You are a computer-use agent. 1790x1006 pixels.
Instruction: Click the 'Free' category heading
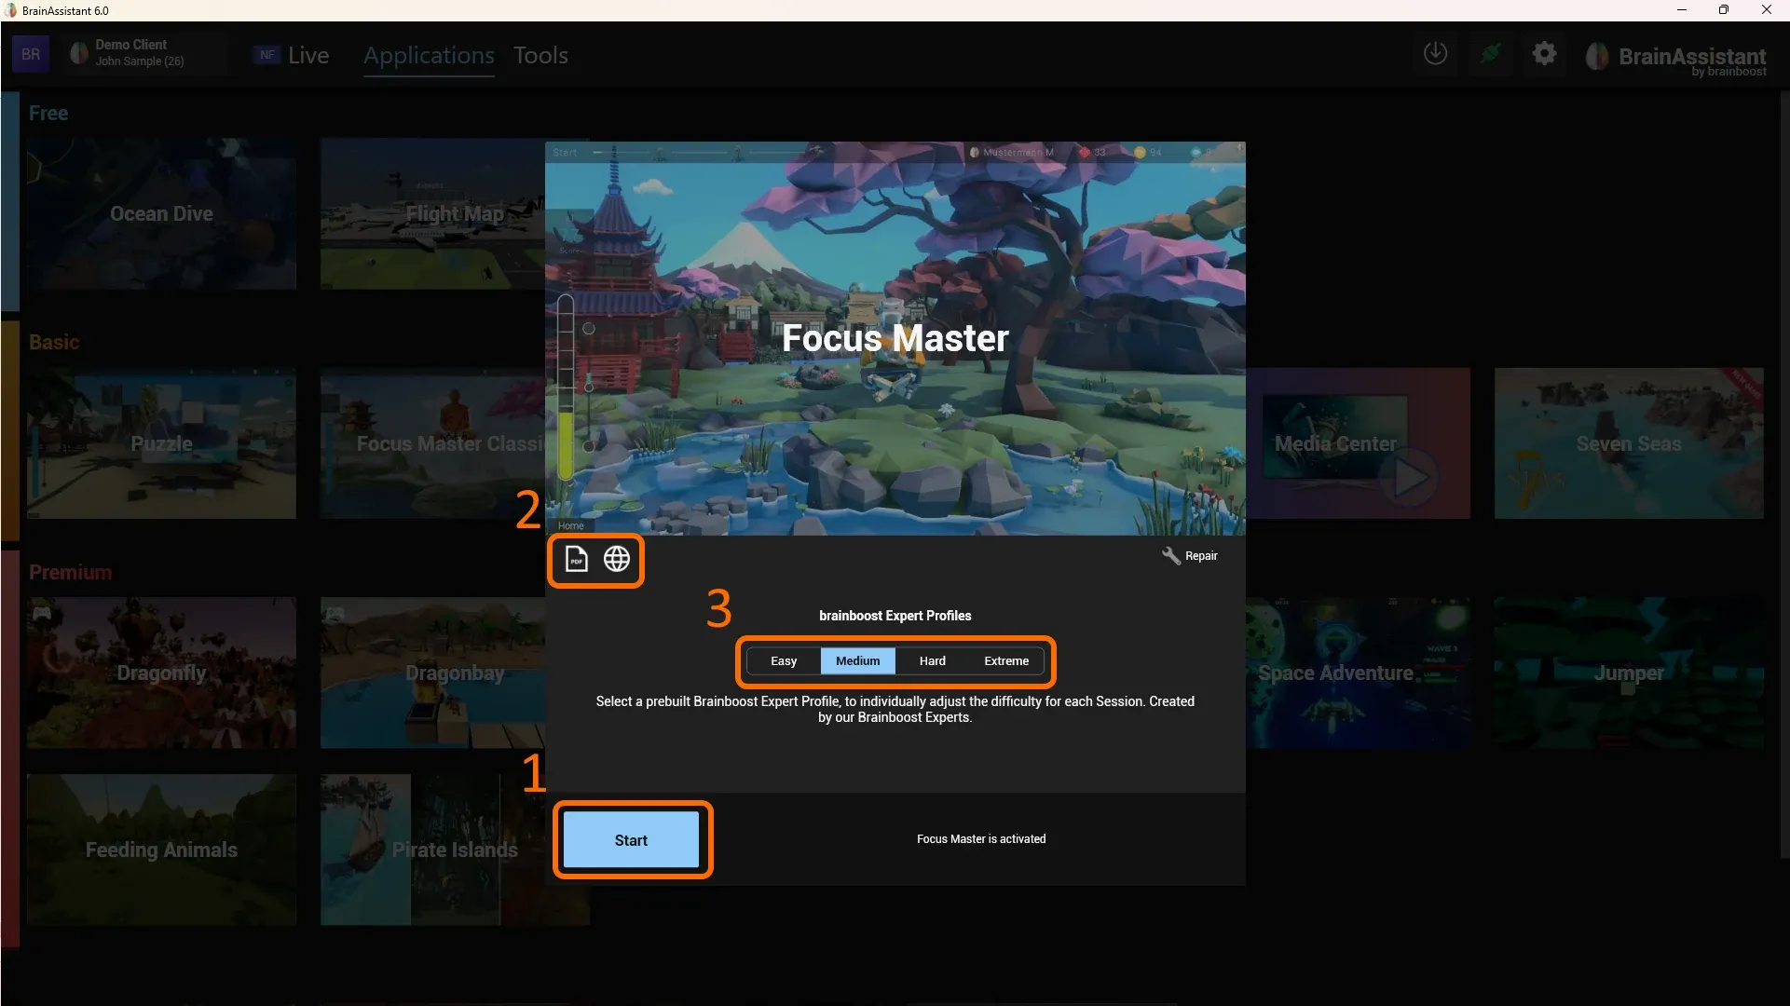48,113
